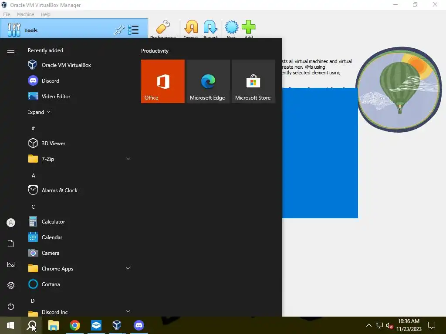Click the Productivity group heading

click(155, 51)
